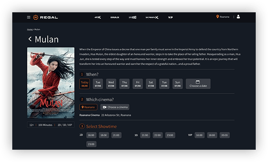Select the Sun 07/08 date

[177, 84]
